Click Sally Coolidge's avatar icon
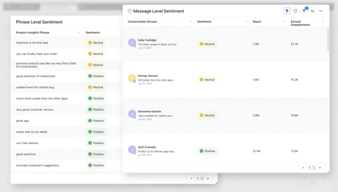338x192 pixels. click(132, 43)
